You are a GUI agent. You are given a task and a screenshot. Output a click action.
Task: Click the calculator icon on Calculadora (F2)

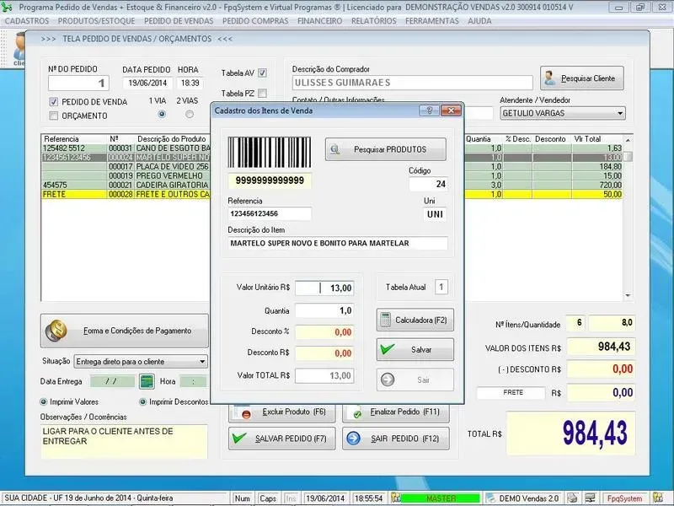387,320
